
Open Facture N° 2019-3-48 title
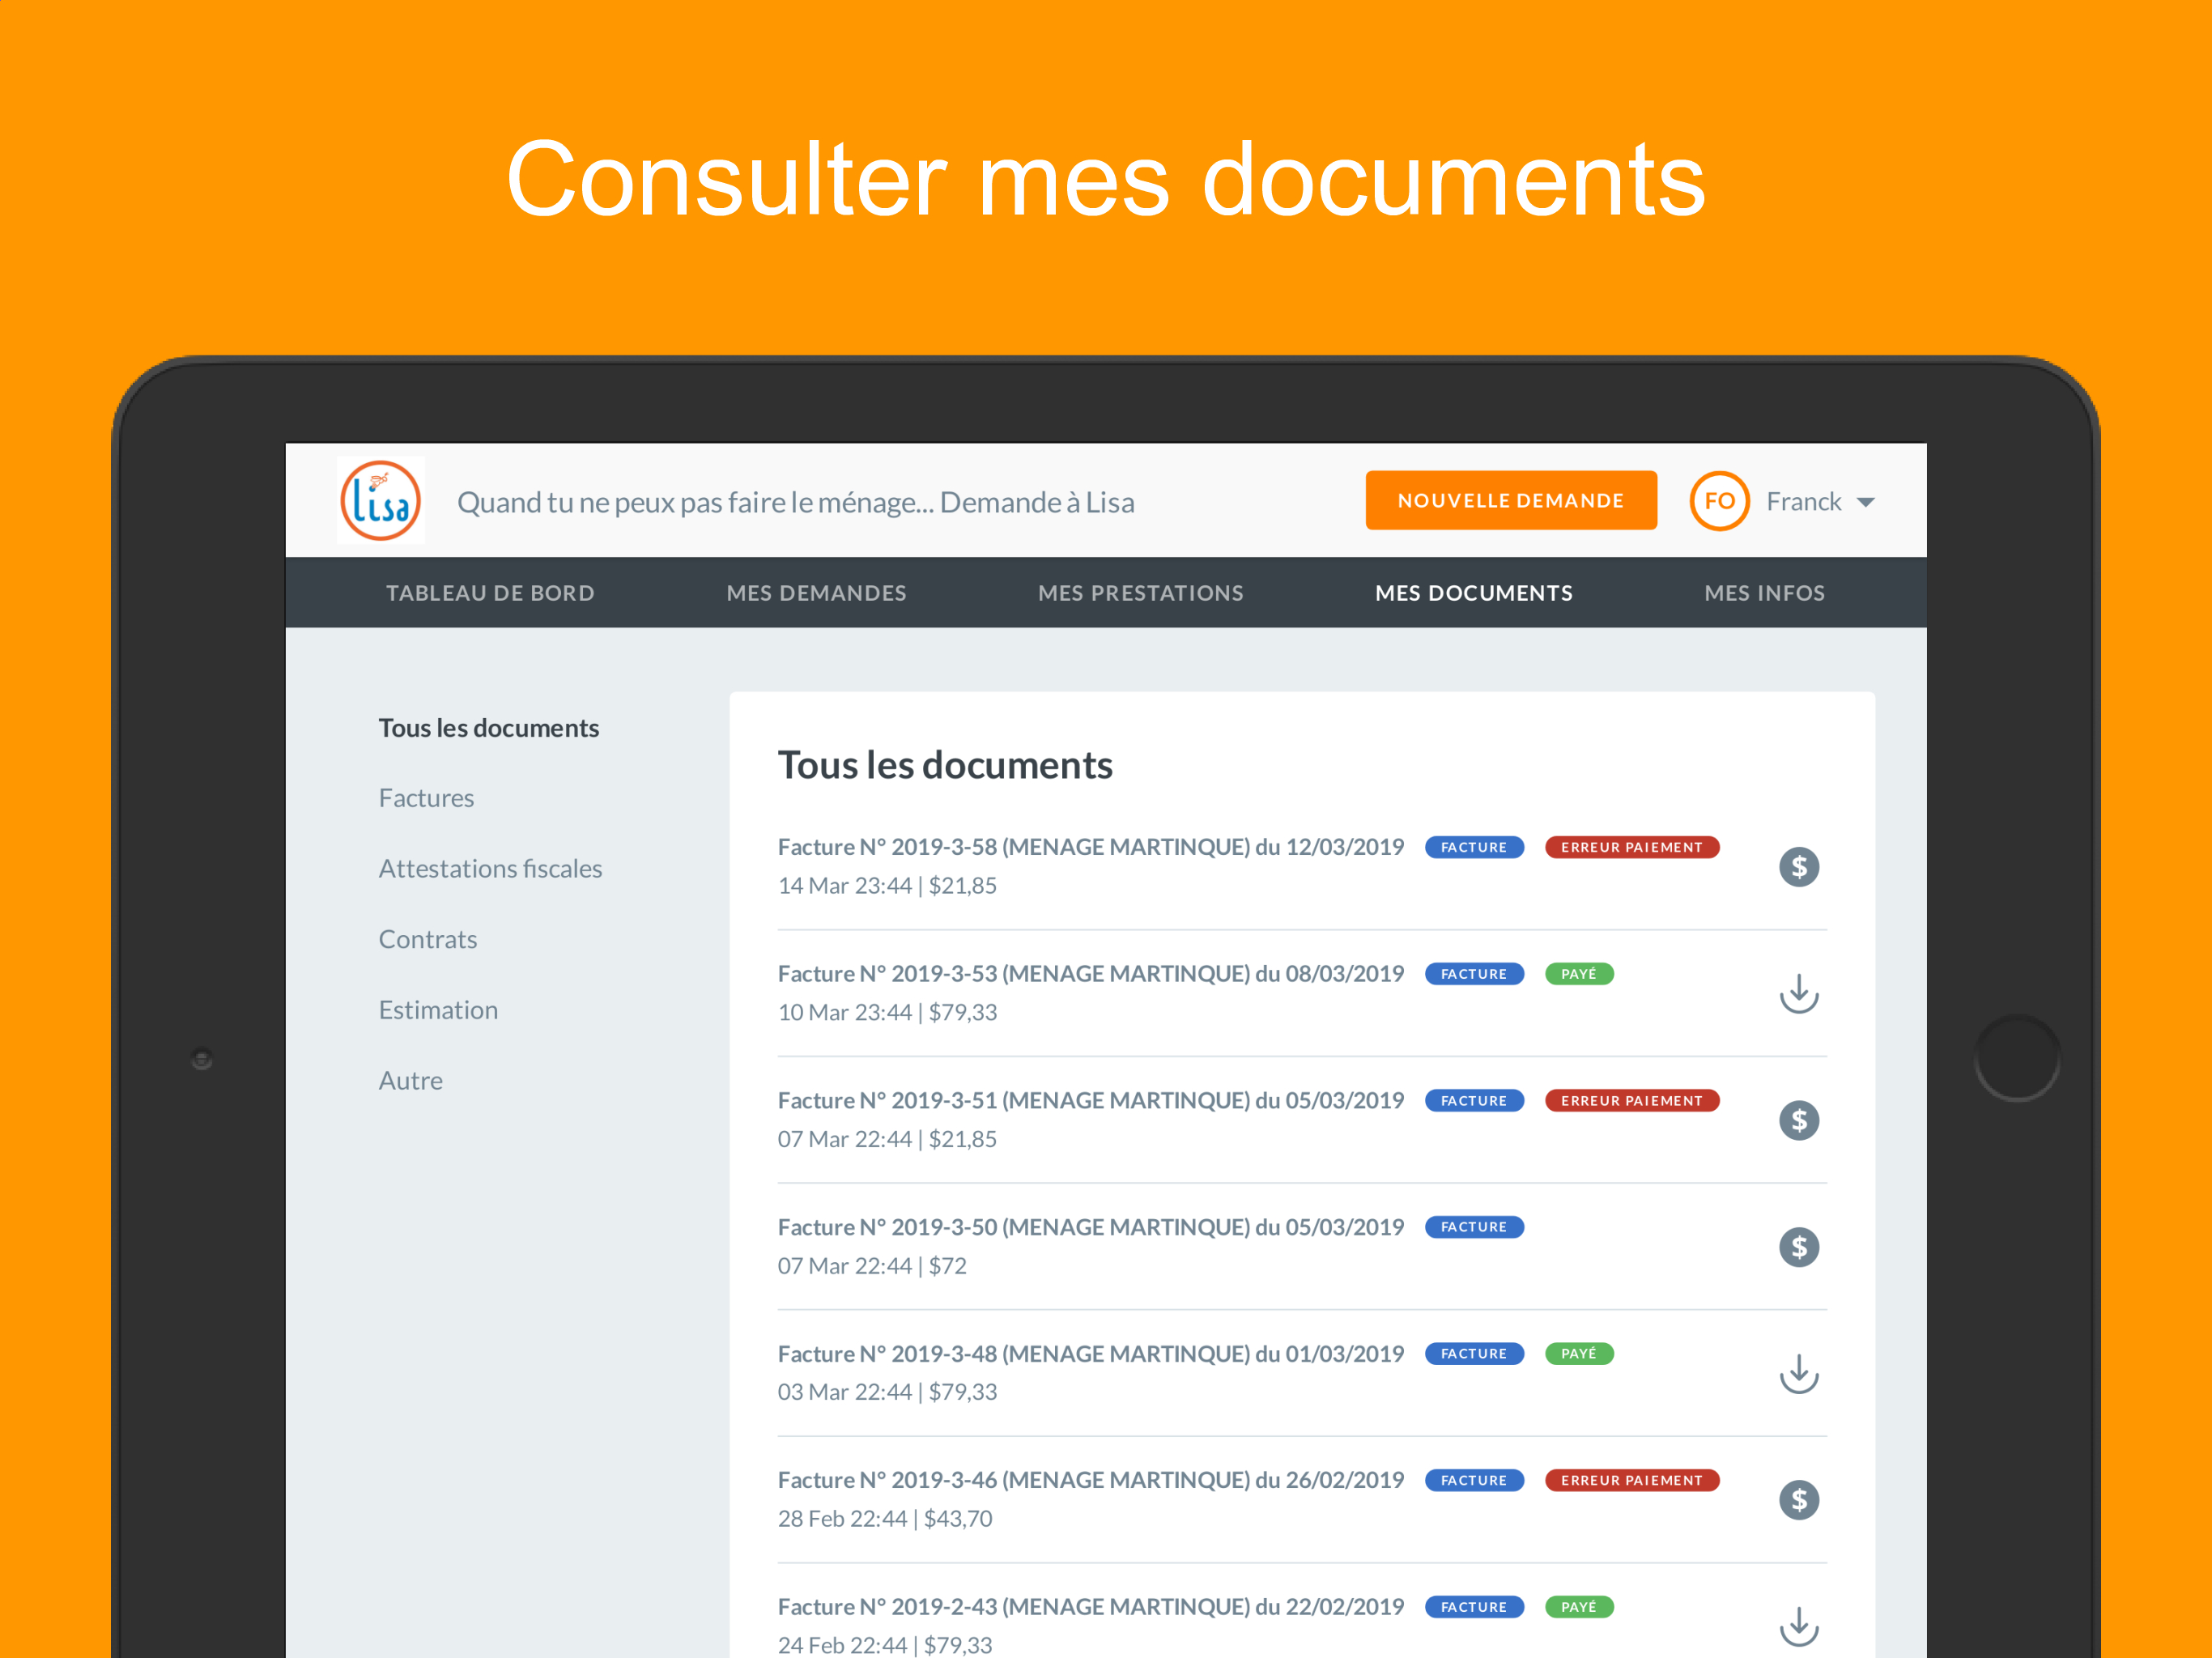[1090, 1354]
